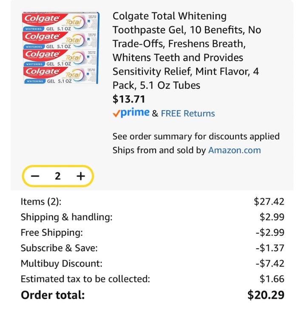
Task: Click the quantity value 2
Action: click(57, 176)
